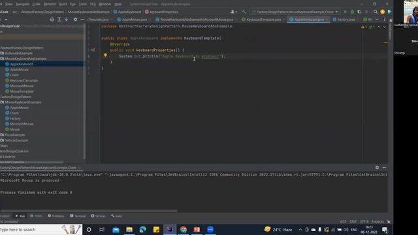The image size is (418, 235).
Task: Click warning indicator in editor corner
Action: coord(364,27)
